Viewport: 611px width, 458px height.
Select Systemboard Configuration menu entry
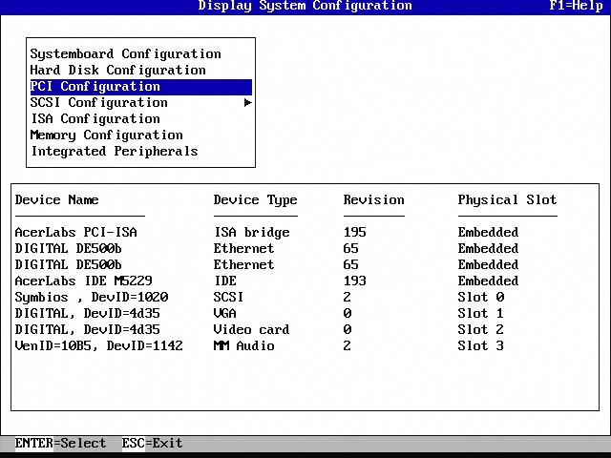(125, 54)
